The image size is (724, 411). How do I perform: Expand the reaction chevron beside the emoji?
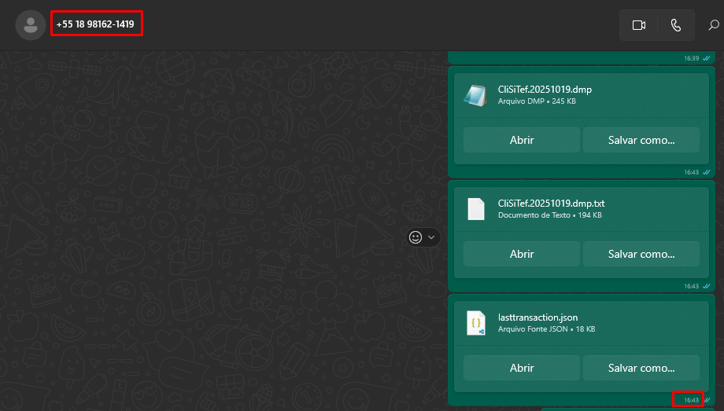point(431,237)
